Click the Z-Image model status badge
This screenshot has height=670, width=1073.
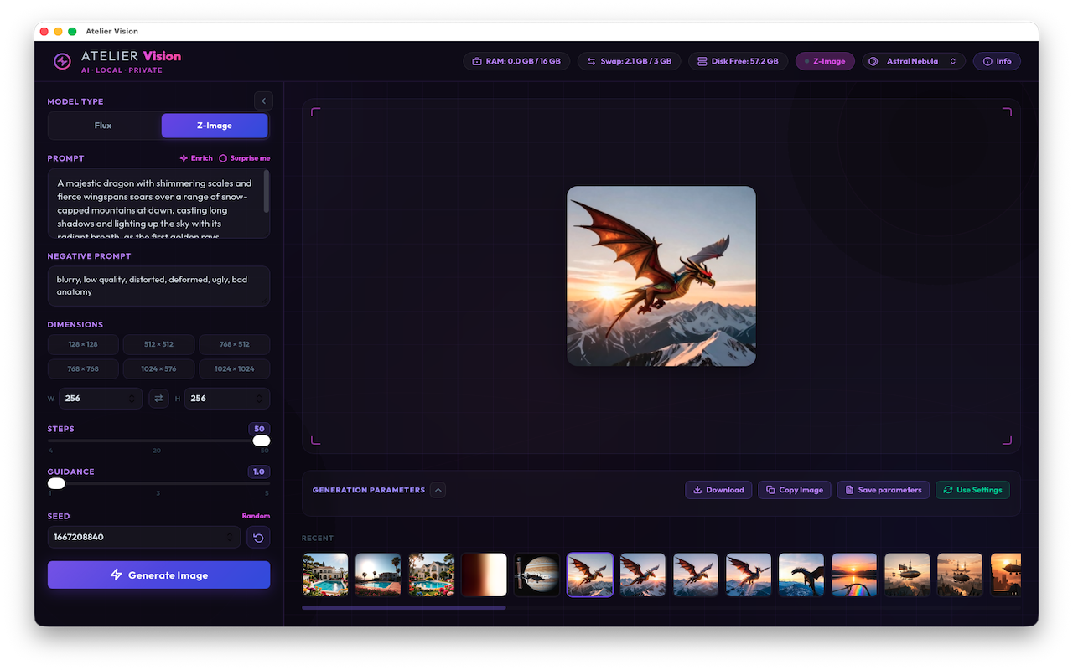[x=825, y=61]
